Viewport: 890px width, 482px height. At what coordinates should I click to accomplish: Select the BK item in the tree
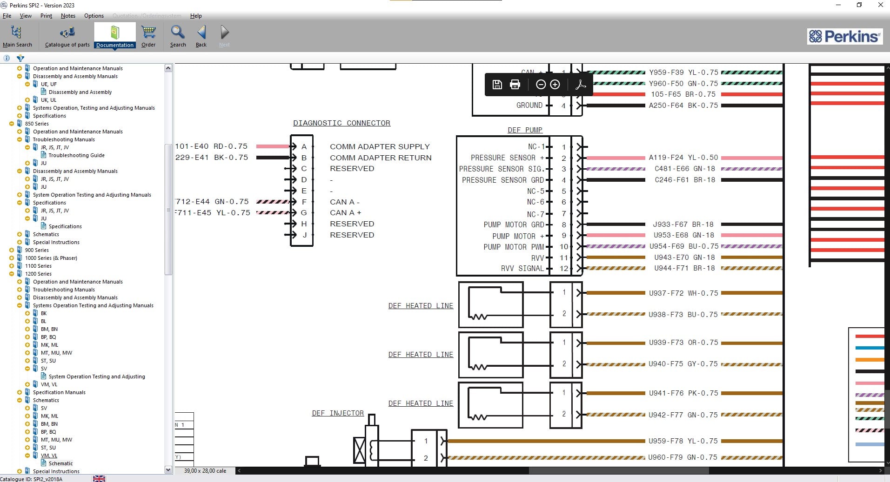click(44, 313)
